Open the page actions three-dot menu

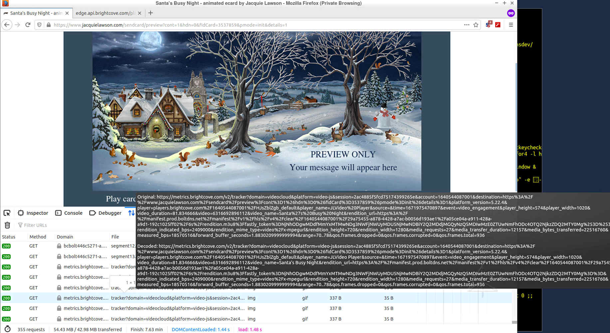click(x=467, y=25)
